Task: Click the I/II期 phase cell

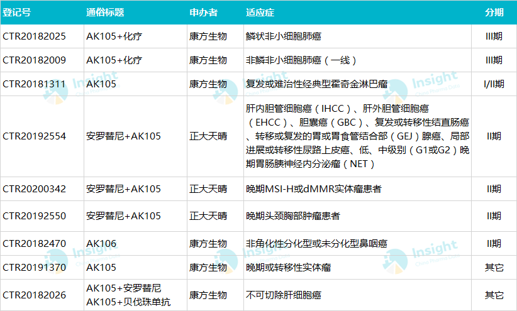Action: [494, 84]
